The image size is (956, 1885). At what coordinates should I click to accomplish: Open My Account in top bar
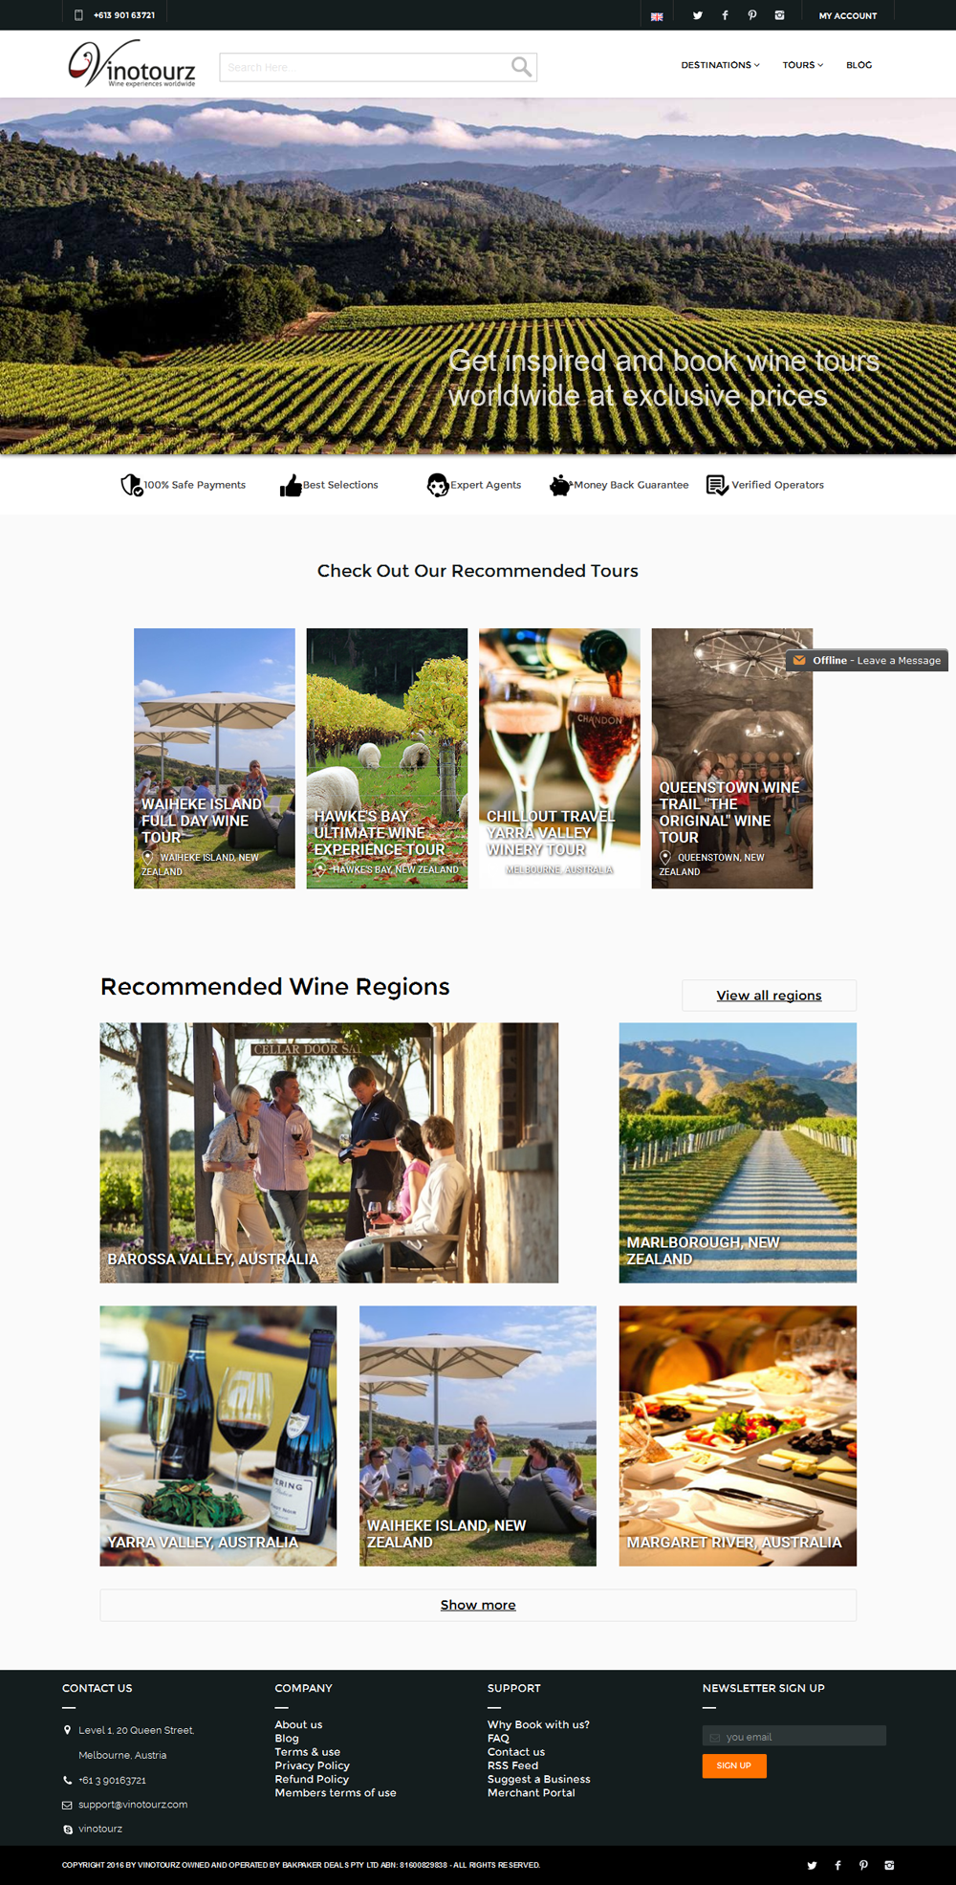coord(848,15)
